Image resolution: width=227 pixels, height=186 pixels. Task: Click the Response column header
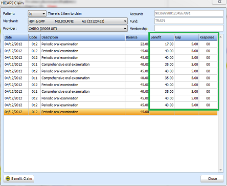pos(208,37)
